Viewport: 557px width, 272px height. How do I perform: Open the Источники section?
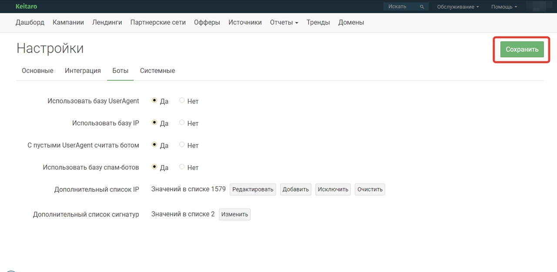click(245, 23)
